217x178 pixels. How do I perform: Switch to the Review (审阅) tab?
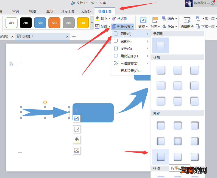tap(16, 11)
